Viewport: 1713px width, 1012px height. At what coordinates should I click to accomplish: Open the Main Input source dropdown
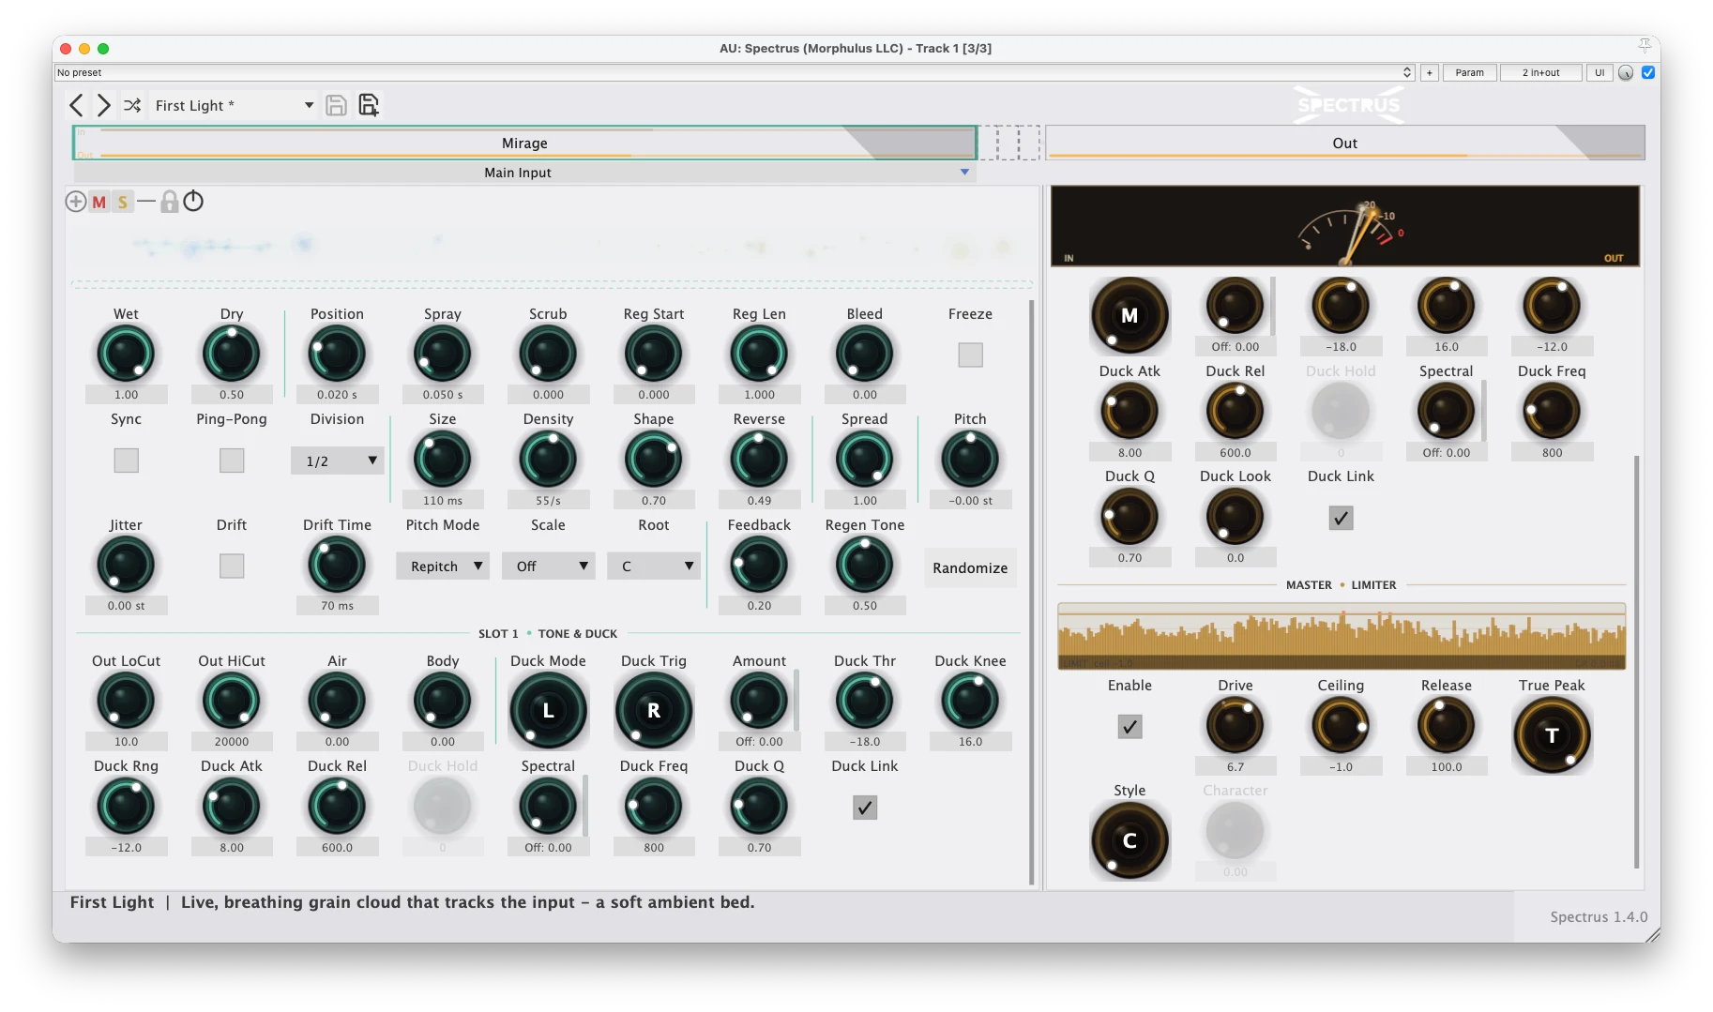click(525, 173)
